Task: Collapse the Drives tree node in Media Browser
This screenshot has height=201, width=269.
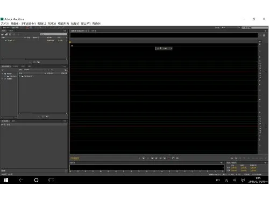Action: click(2, 73)
